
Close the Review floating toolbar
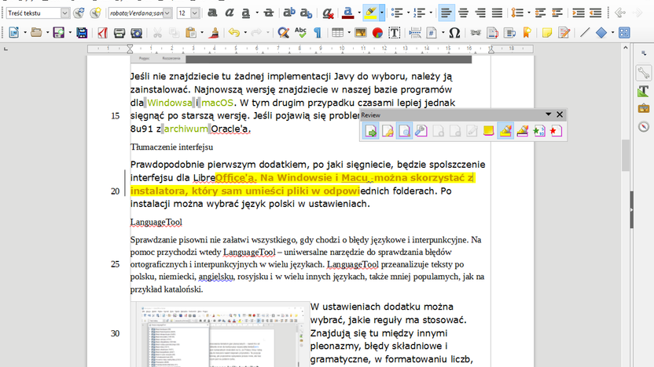(x=560, y=114)
